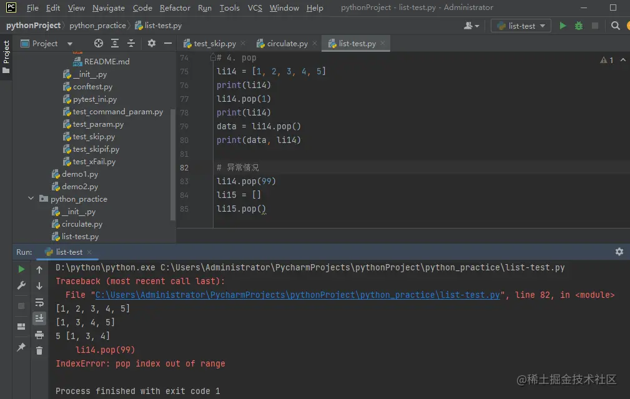
Task: Click the warnings indicator showing 1
Action: point(607,61)
